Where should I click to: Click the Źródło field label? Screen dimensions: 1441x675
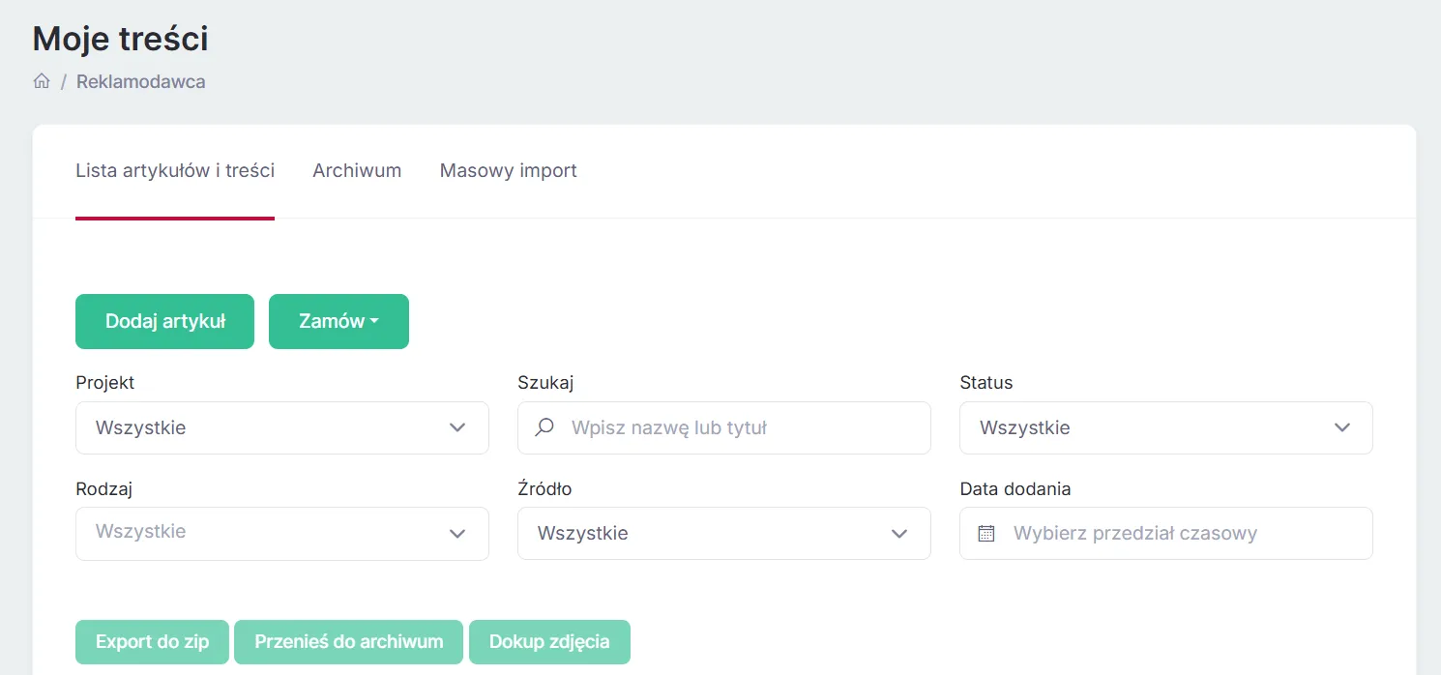[545, 488]
